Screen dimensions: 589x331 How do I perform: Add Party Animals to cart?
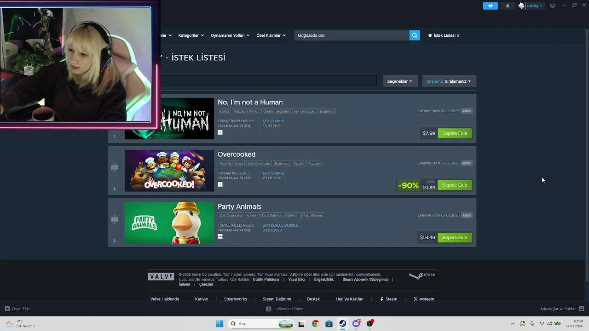pyautogui.click(x=455, y=237)
